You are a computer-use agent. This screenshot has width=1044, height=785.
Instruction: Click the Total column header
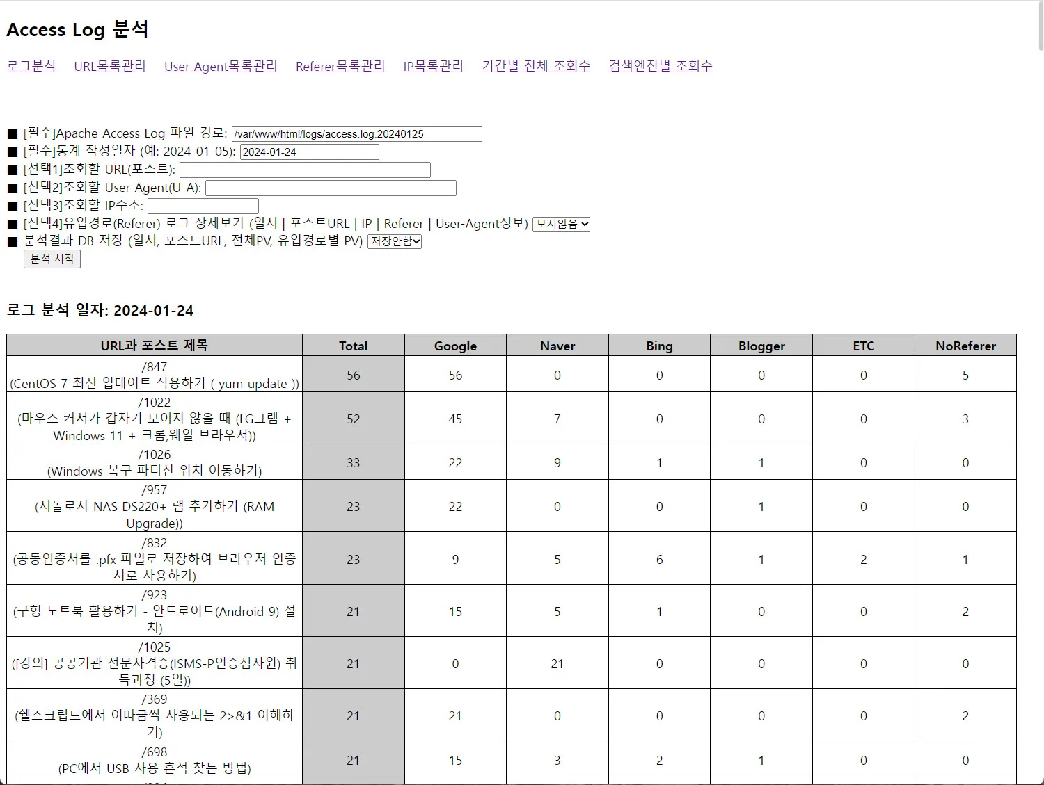[354, 346]
